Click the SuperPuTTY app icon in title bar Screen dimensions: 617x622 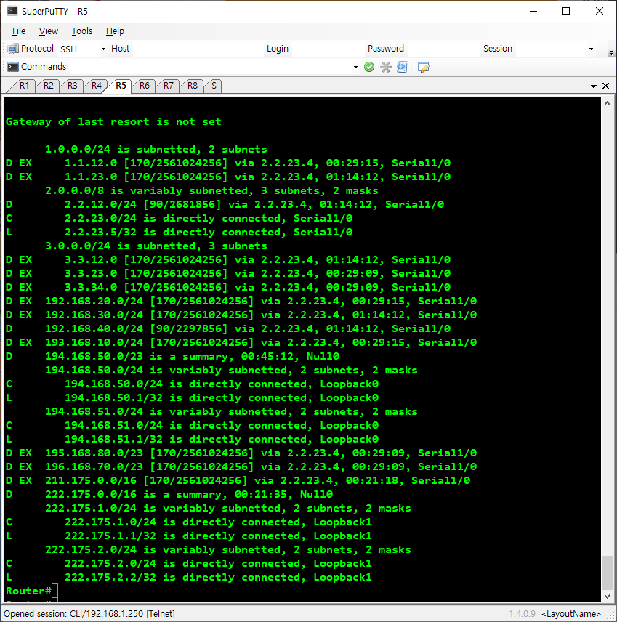(12, 11)
